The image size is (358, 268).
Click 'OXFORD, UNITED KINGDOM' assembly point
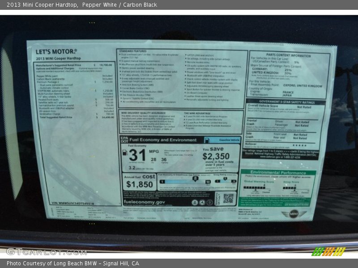(303, 86)
